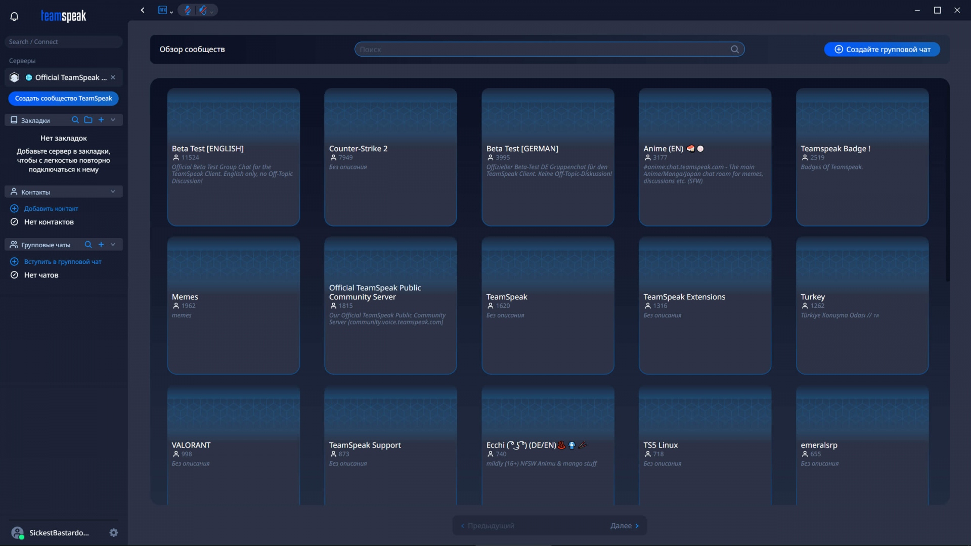971x546 pixels.
Task: Open the Beta Test [GERMAN] community card
Action: click(548, 157)
